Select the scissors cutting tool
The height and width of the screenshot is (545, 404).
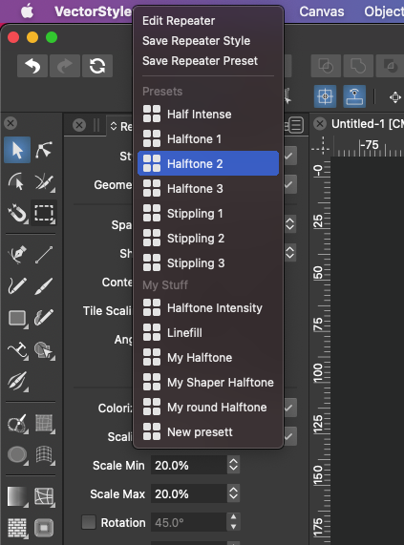(x=17, y=423)
